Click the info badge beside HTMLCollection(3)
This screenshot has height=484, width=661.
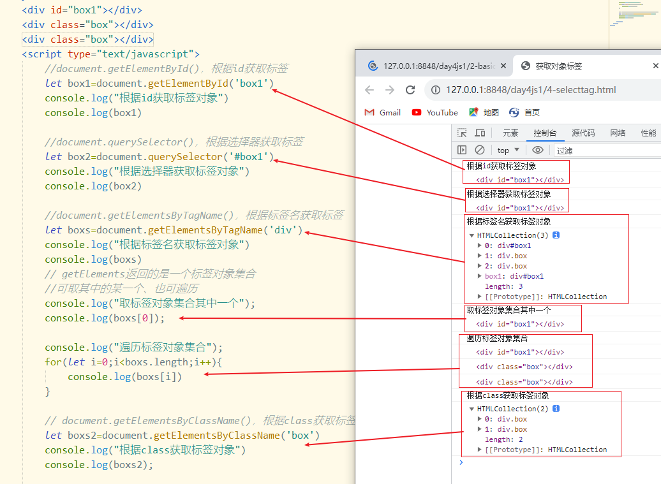(556, 235)
